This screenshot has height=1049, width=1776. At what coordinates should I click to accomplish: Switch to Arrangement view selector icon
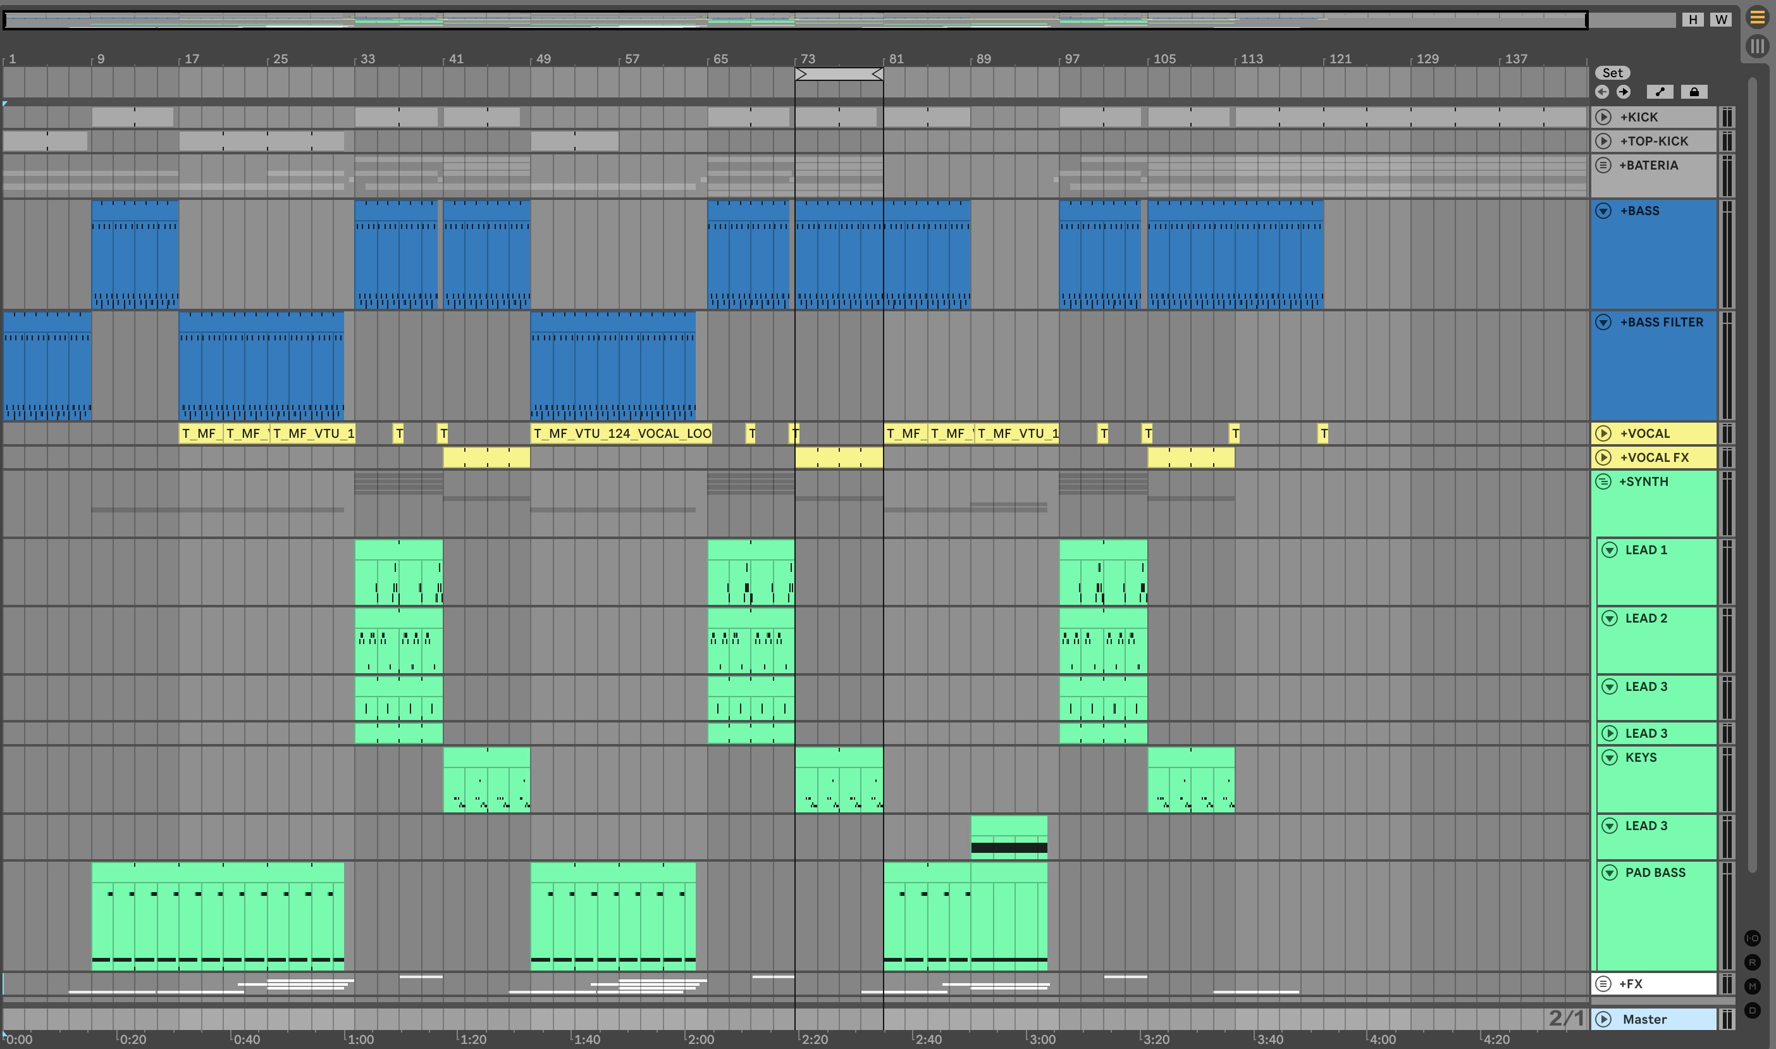(1757, 18)
